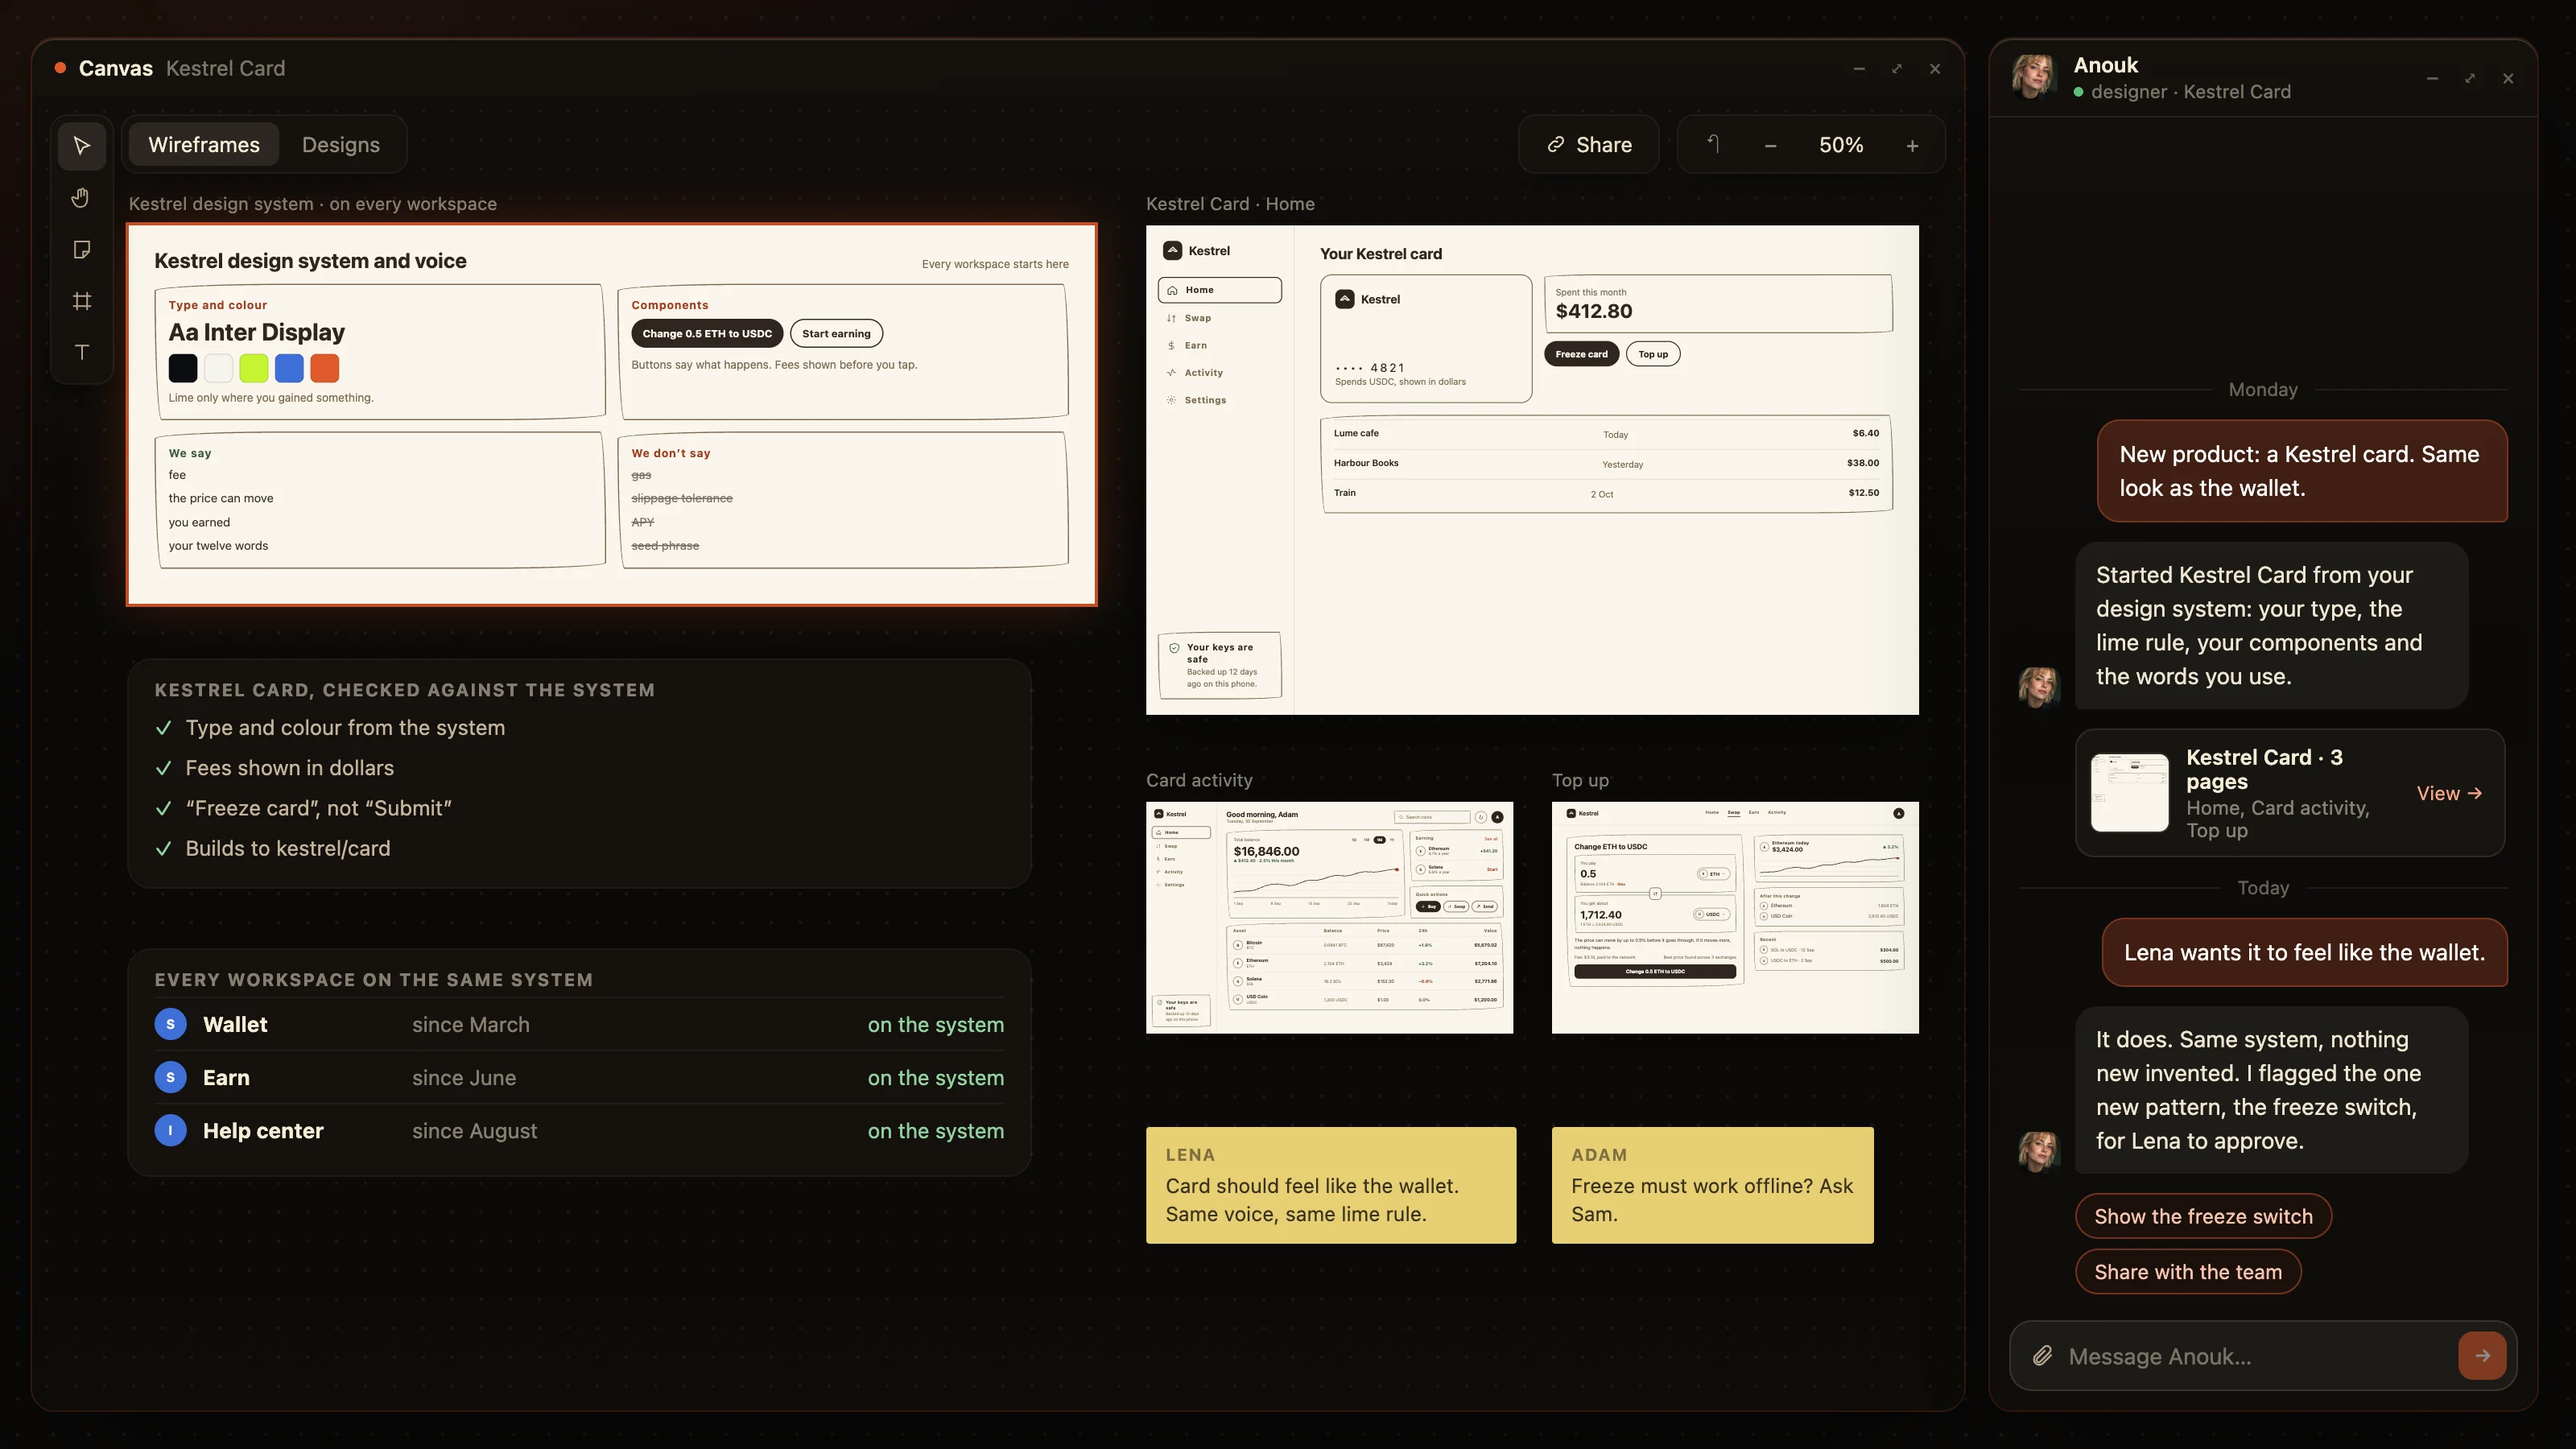Click Anouk's avatar in the chat header

coord(2034,77)
